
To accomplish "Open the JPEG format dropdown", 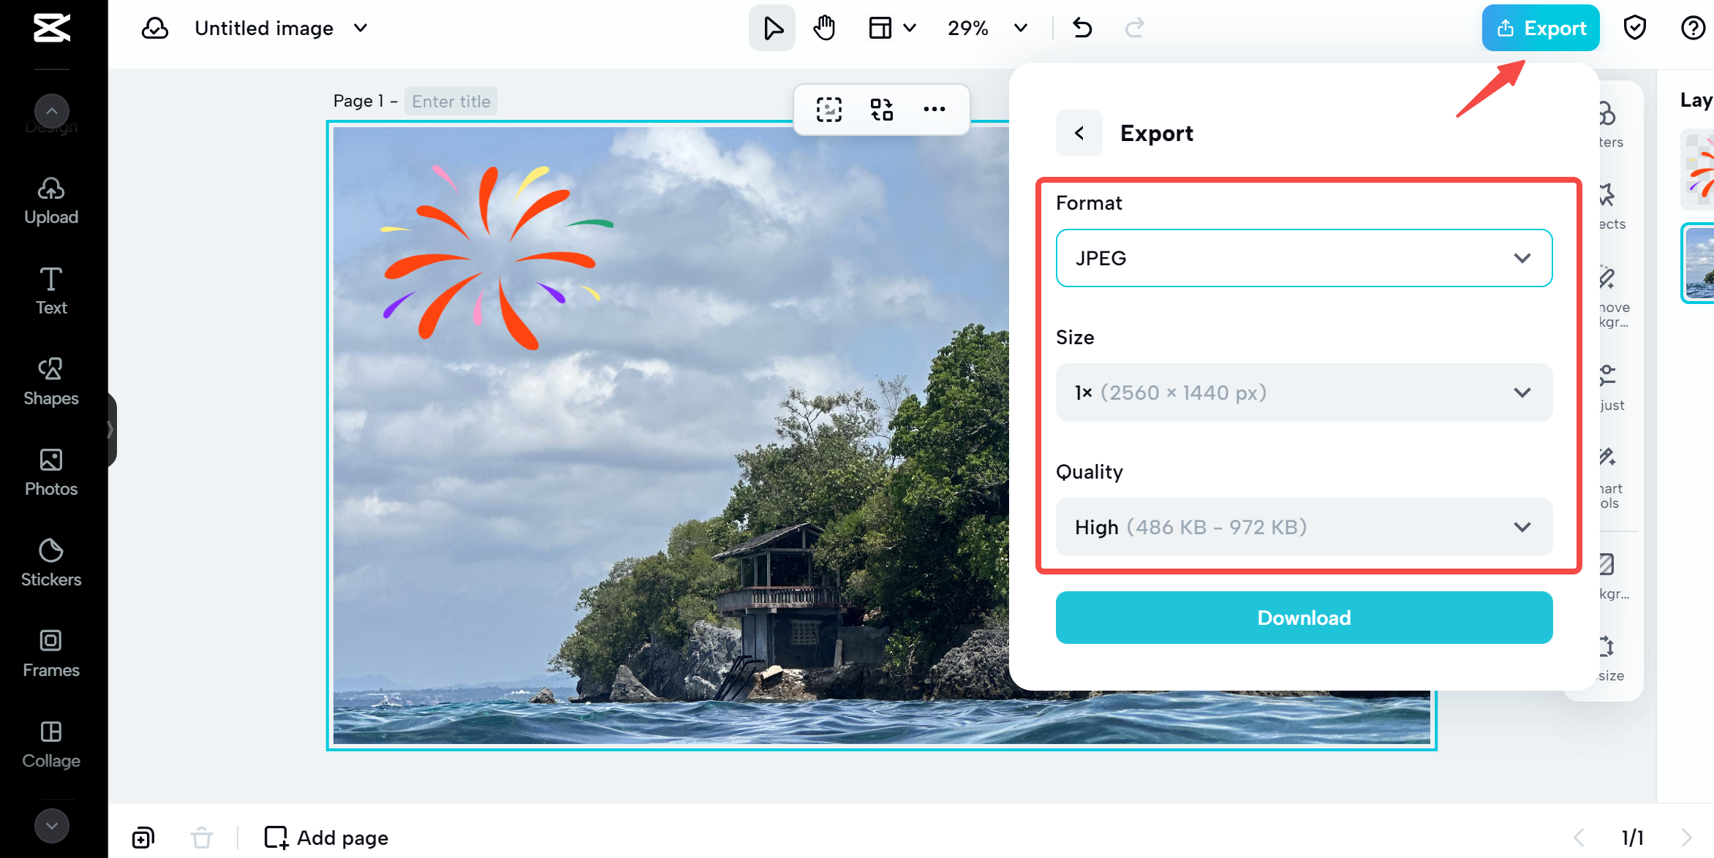I will (1304, 258).
